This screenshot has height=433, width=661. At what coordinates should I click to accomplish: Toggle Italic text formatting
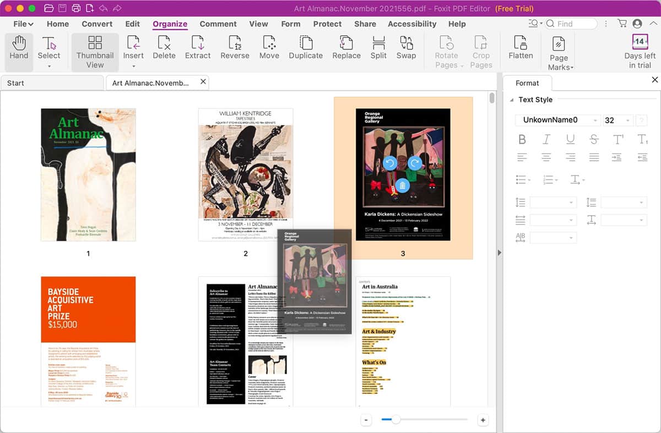546,140
